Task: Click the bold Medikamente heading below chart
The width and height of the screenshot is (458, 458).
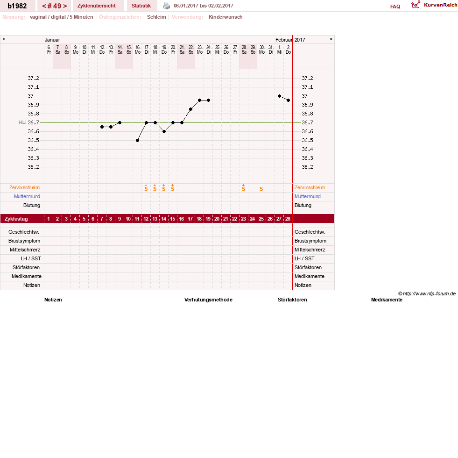Action: 387,300
